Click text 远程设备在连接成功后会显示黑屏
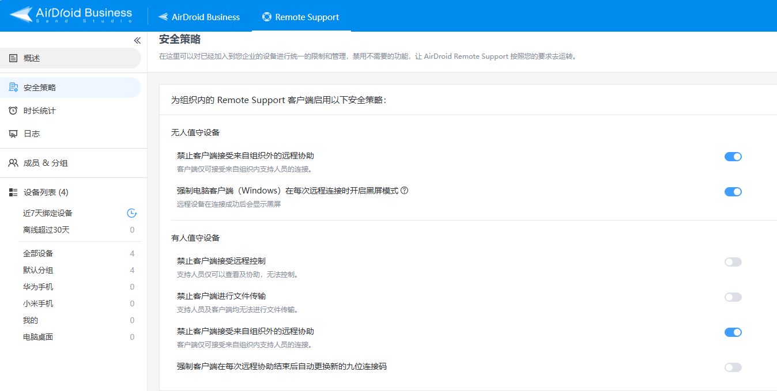The width and height of the screenshot is (777, 391). click(x=229, y=204)
